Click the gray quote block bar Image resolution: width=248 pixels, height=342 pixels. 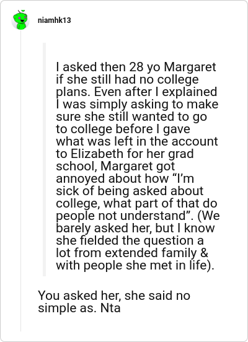[x=44, y=159]
